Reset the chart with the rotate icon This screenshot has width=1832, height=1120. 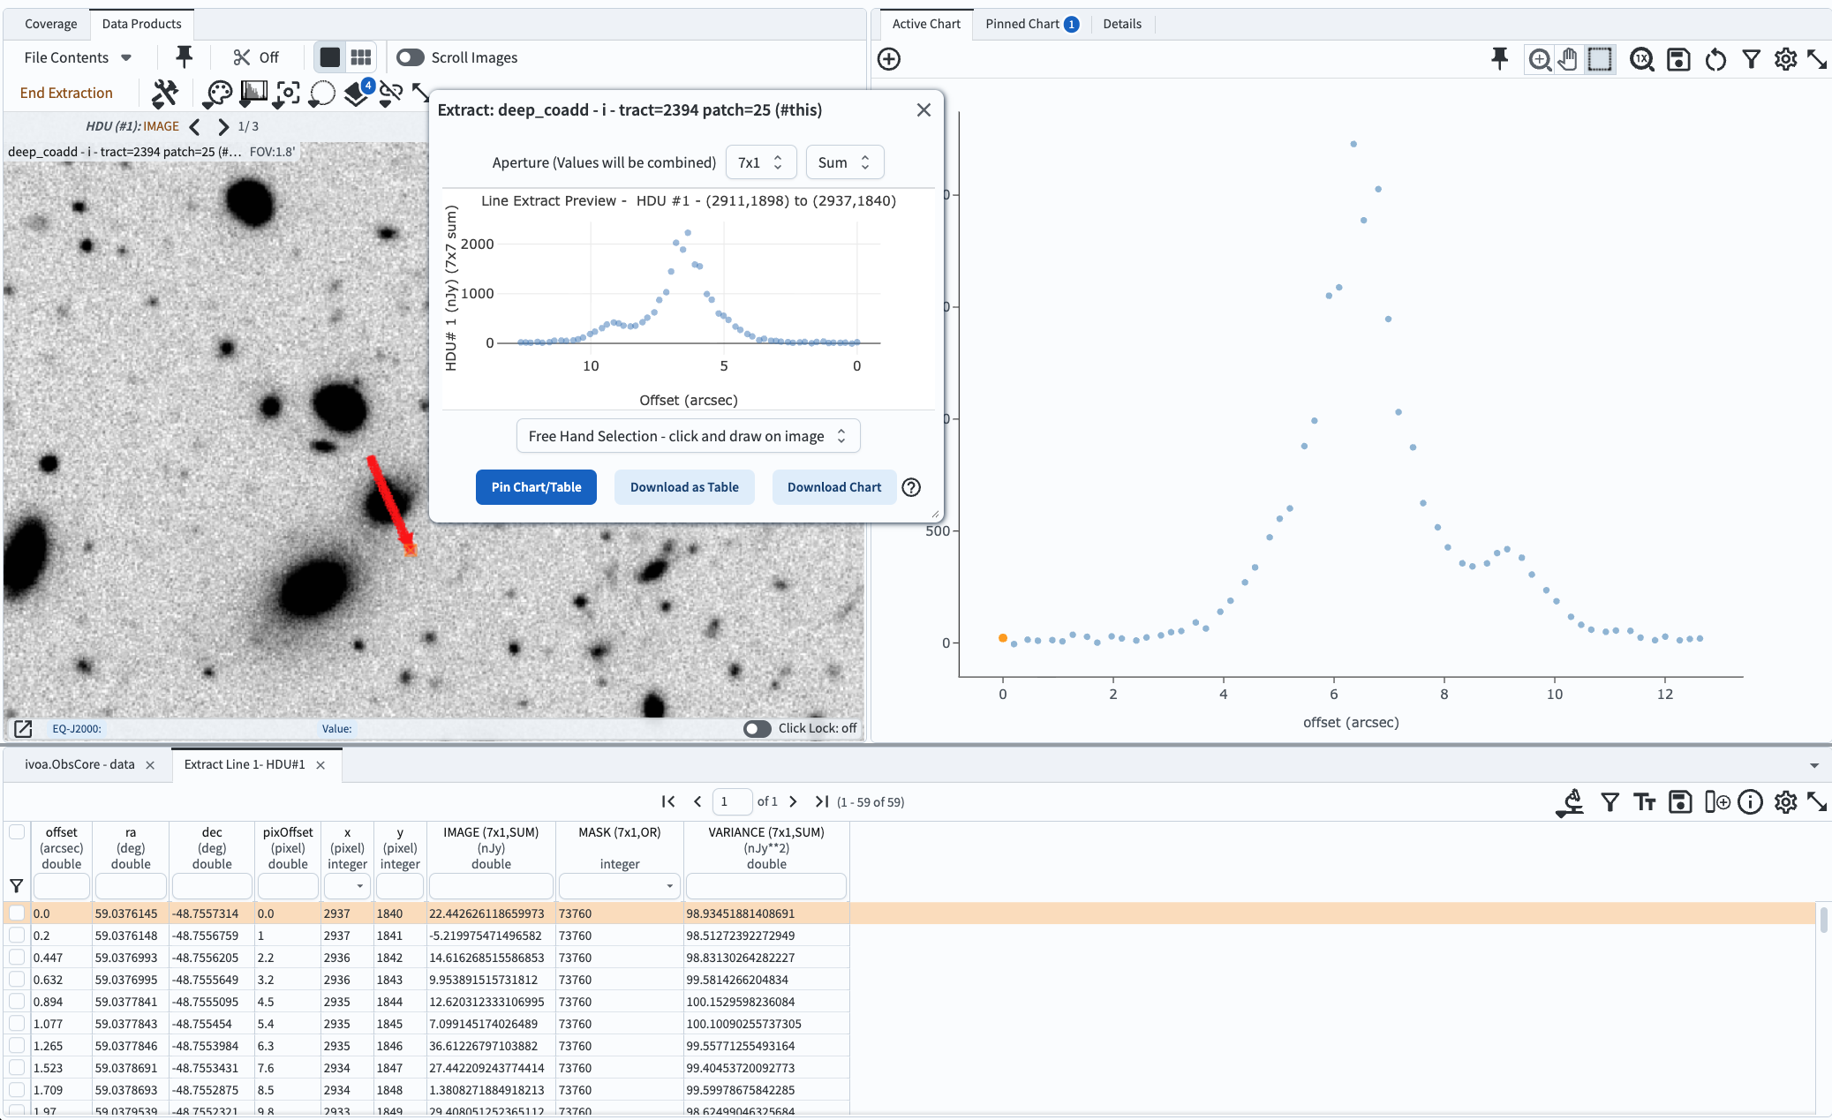1715,59
